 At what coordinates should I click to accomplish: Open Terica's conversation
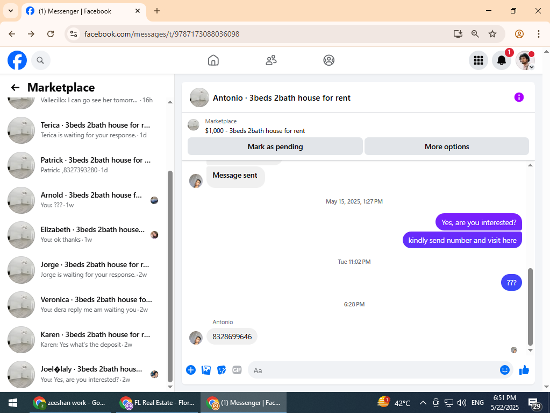click(x=84, y=130)
